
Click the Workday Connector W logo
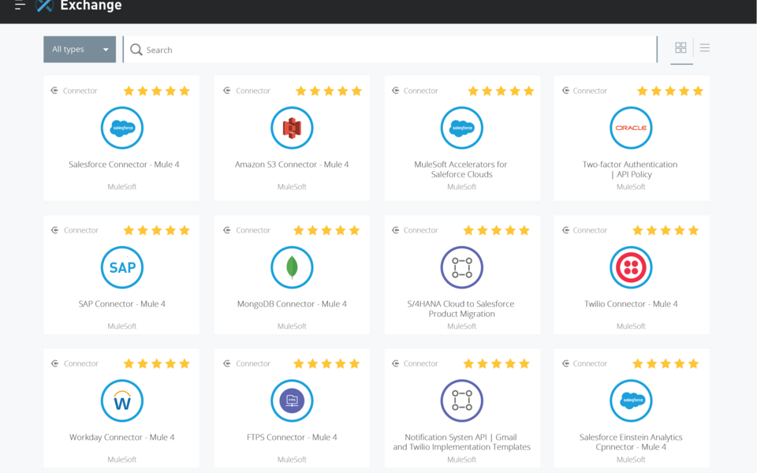pyautogui.click(x=122, y=400)
